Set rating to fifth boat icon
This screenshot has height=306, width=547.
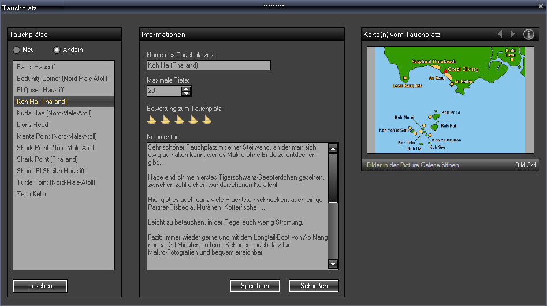pos(207,120)
